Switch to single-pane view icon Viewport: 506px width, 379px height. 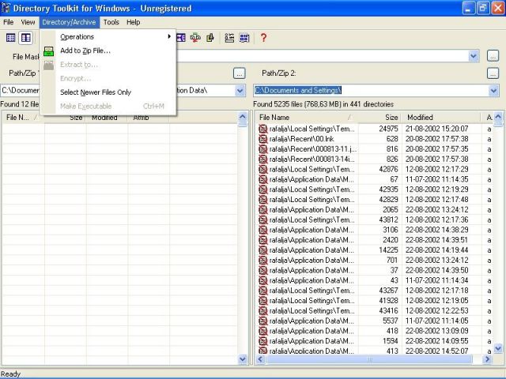click(x=10, y=38)
